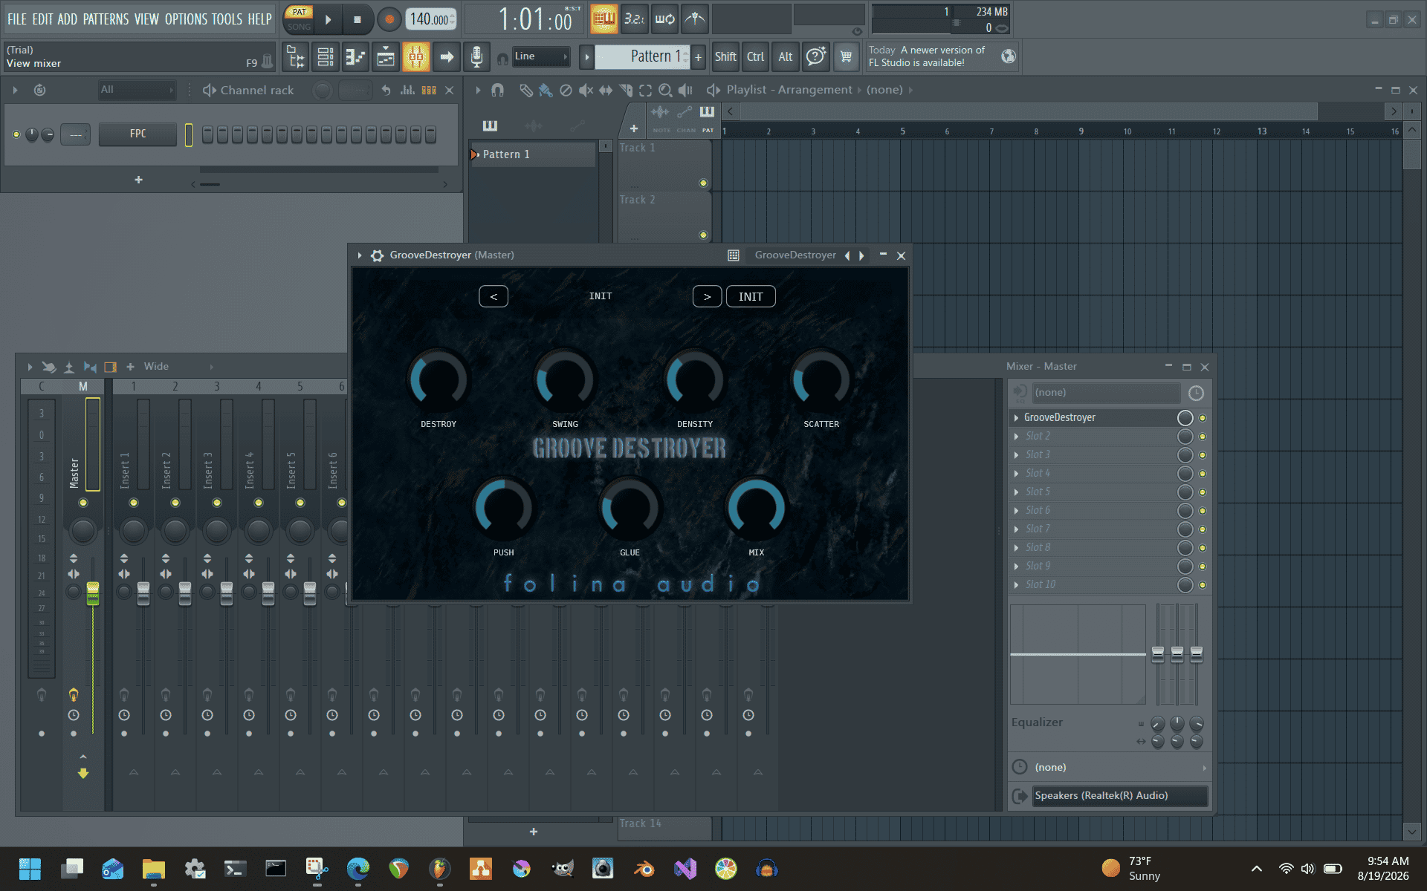Click the Playlist magnet snap icon
This screenshot has width=1427, height=891.
coord(497,90)
